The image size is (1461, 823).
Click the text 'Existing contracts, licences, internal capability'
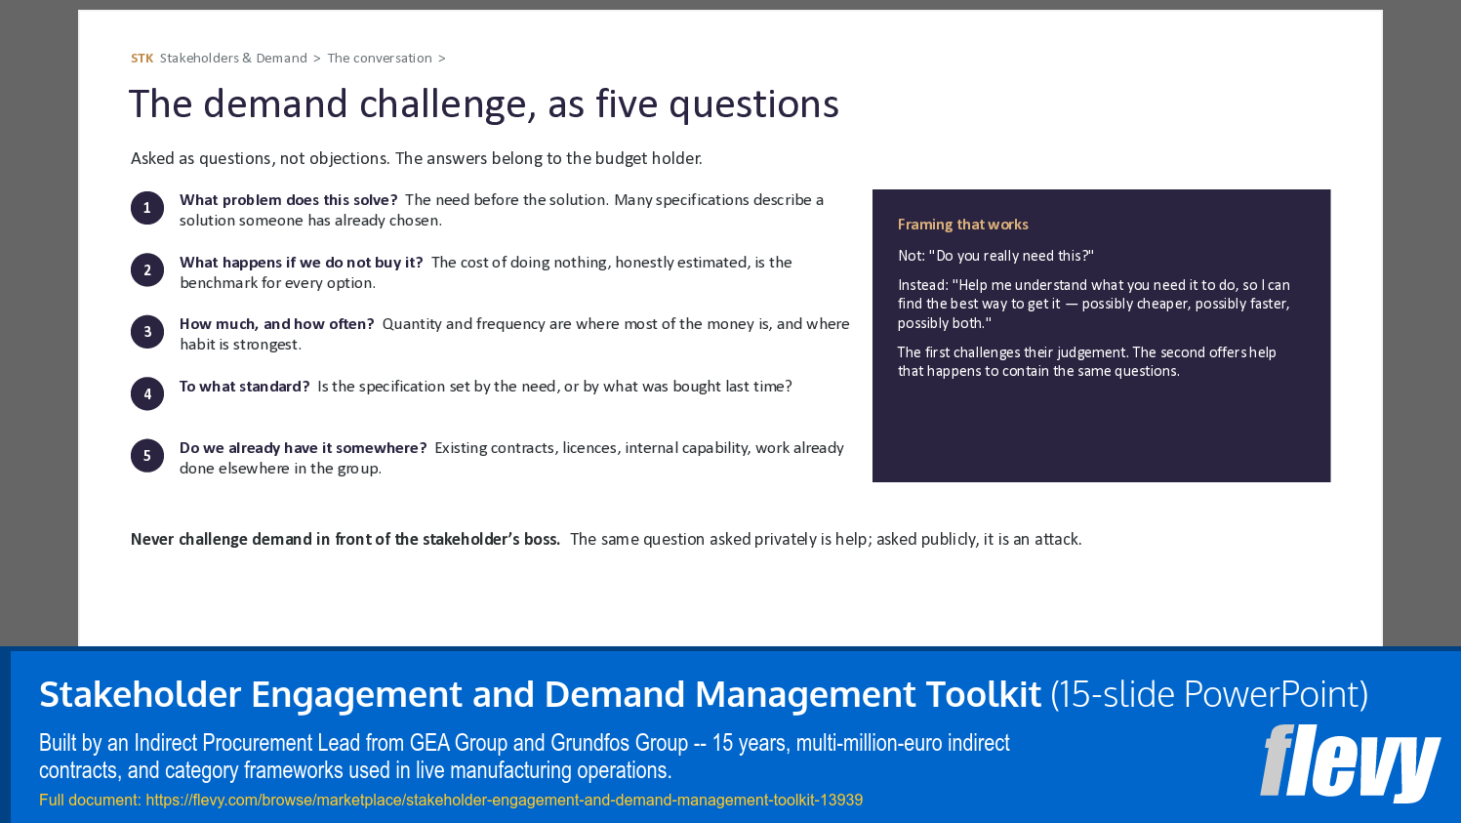[x=592, y=448]
